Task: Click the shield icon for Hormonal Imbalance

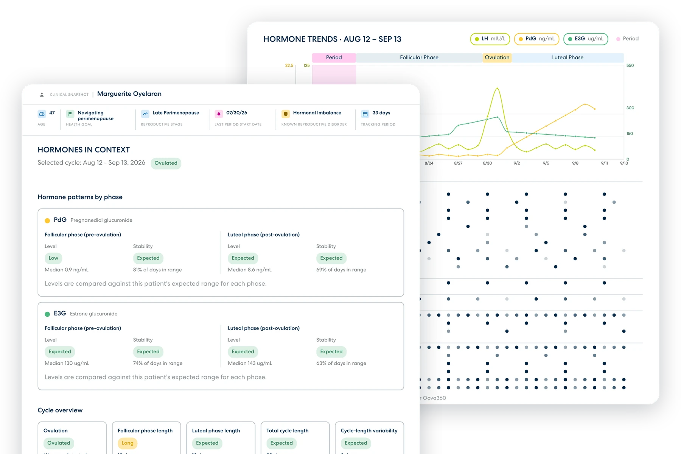Action: [x=286, y=113]
